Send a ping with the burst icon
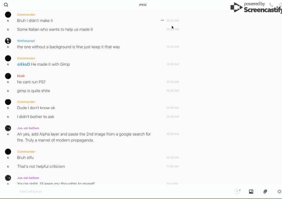This screenshot has height=199, width=282. point(279,192)
